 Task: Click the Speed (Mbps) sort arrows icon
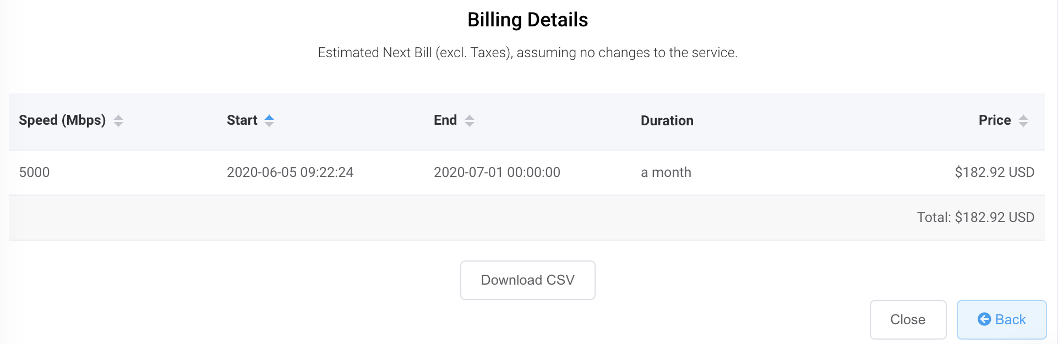point(118,120)
